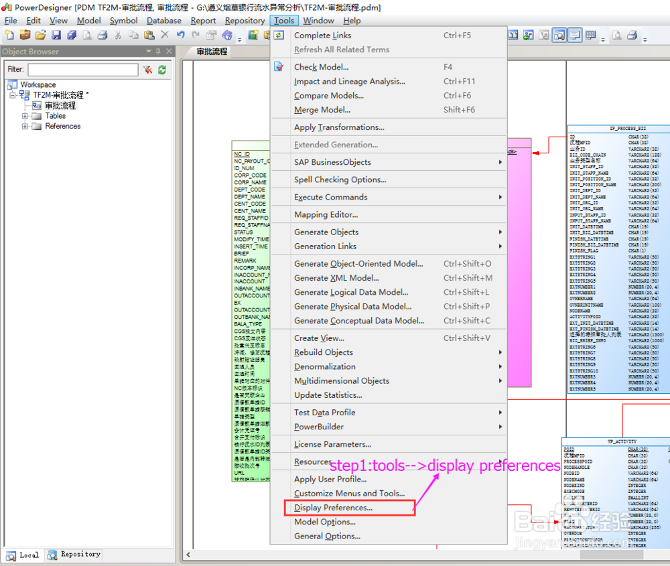
Task: Click the green book toolbar icon
Action: coord(253,35)
